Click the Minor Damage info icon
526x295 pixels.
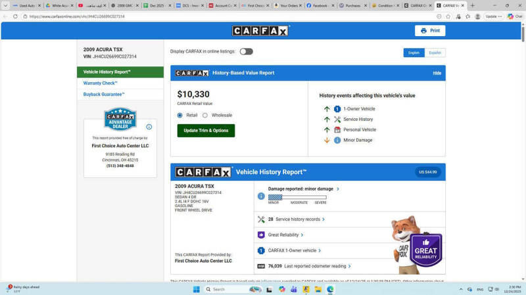(x=337, y=140)
